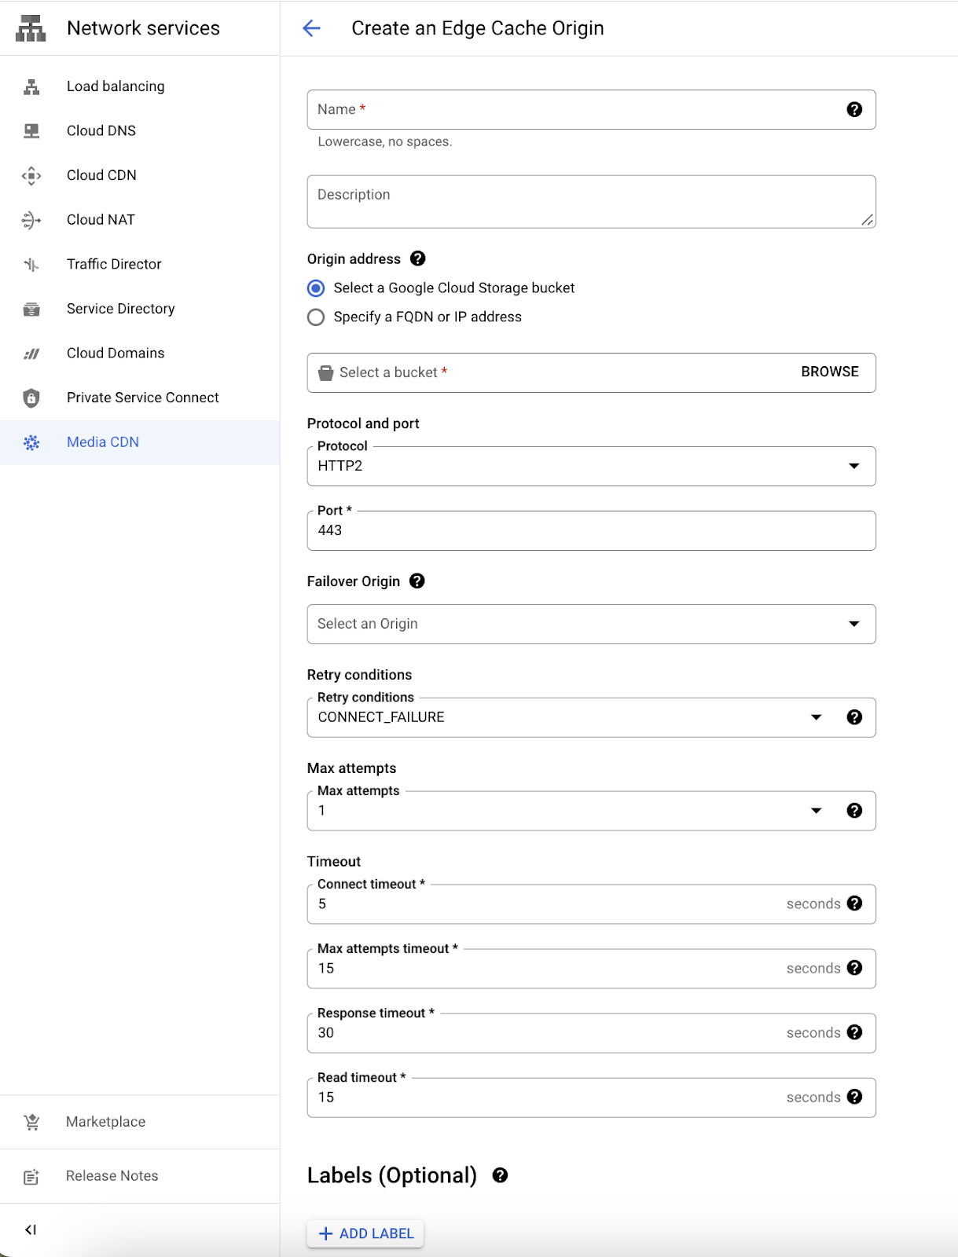Show help for Failover Origin
The height and width of the screenshot is (1257, 958).
coord(417,581)
